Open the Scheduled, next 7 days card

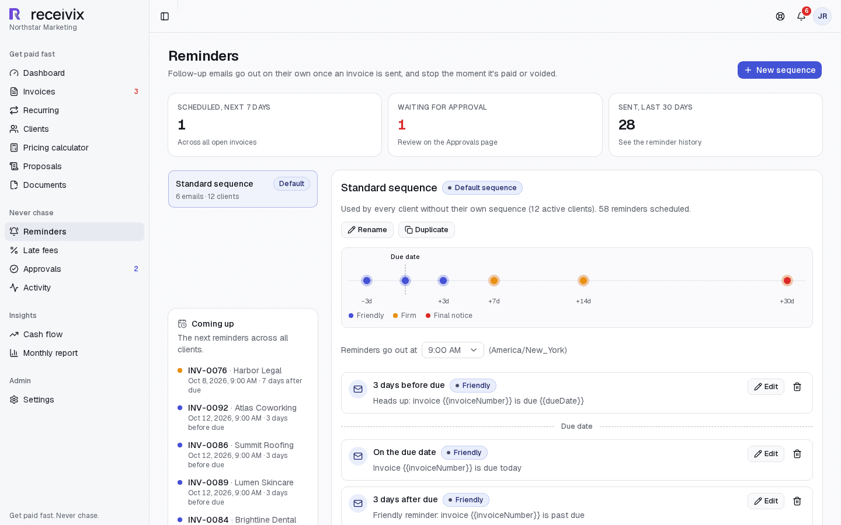(x=274, y=125)
